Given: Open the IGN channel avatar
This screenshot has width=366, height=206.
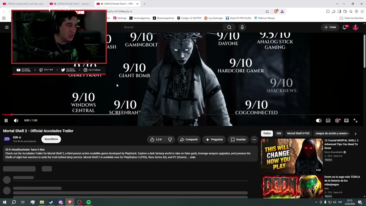Looking at the screenshot, I should pos(7,139).
